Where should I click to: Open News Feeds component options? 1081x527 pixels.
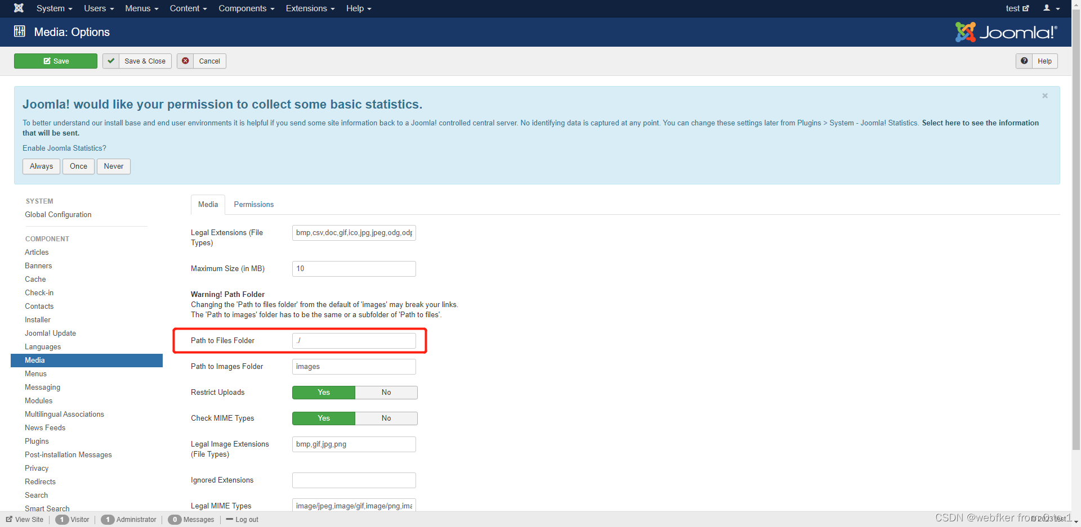pos(45,428)
